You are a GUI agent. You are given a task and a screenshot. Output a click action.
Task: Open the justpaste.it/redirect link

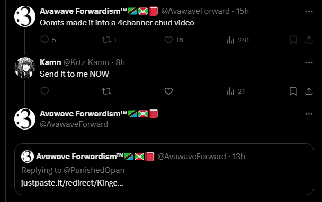pyautogui.click(x=72, y=183)
